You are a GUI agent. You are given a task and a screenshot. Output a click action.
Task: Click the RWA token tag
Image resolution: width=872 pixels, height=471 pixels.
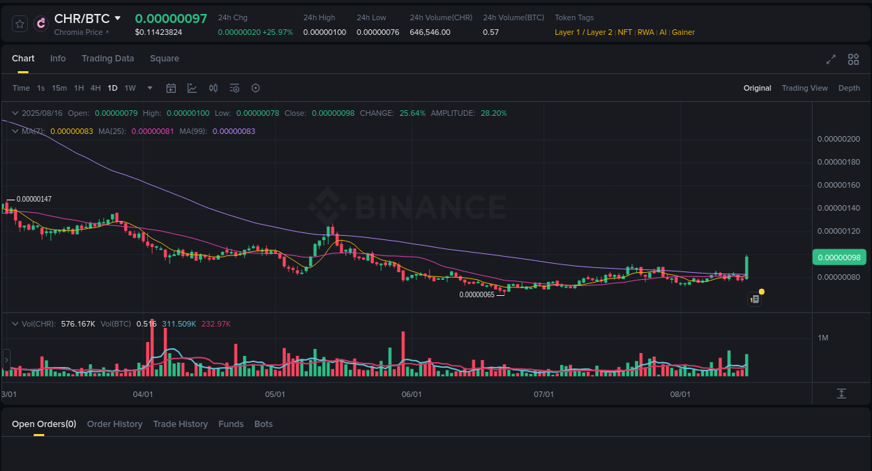[x=646, y=32]
